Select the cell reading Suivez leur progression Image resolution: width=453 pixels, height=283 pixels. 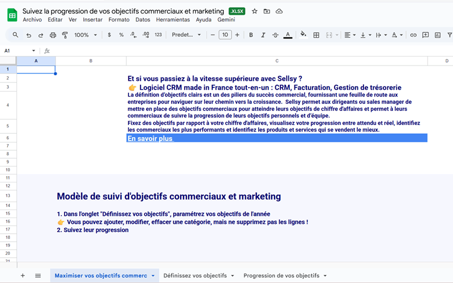(92, 230)
